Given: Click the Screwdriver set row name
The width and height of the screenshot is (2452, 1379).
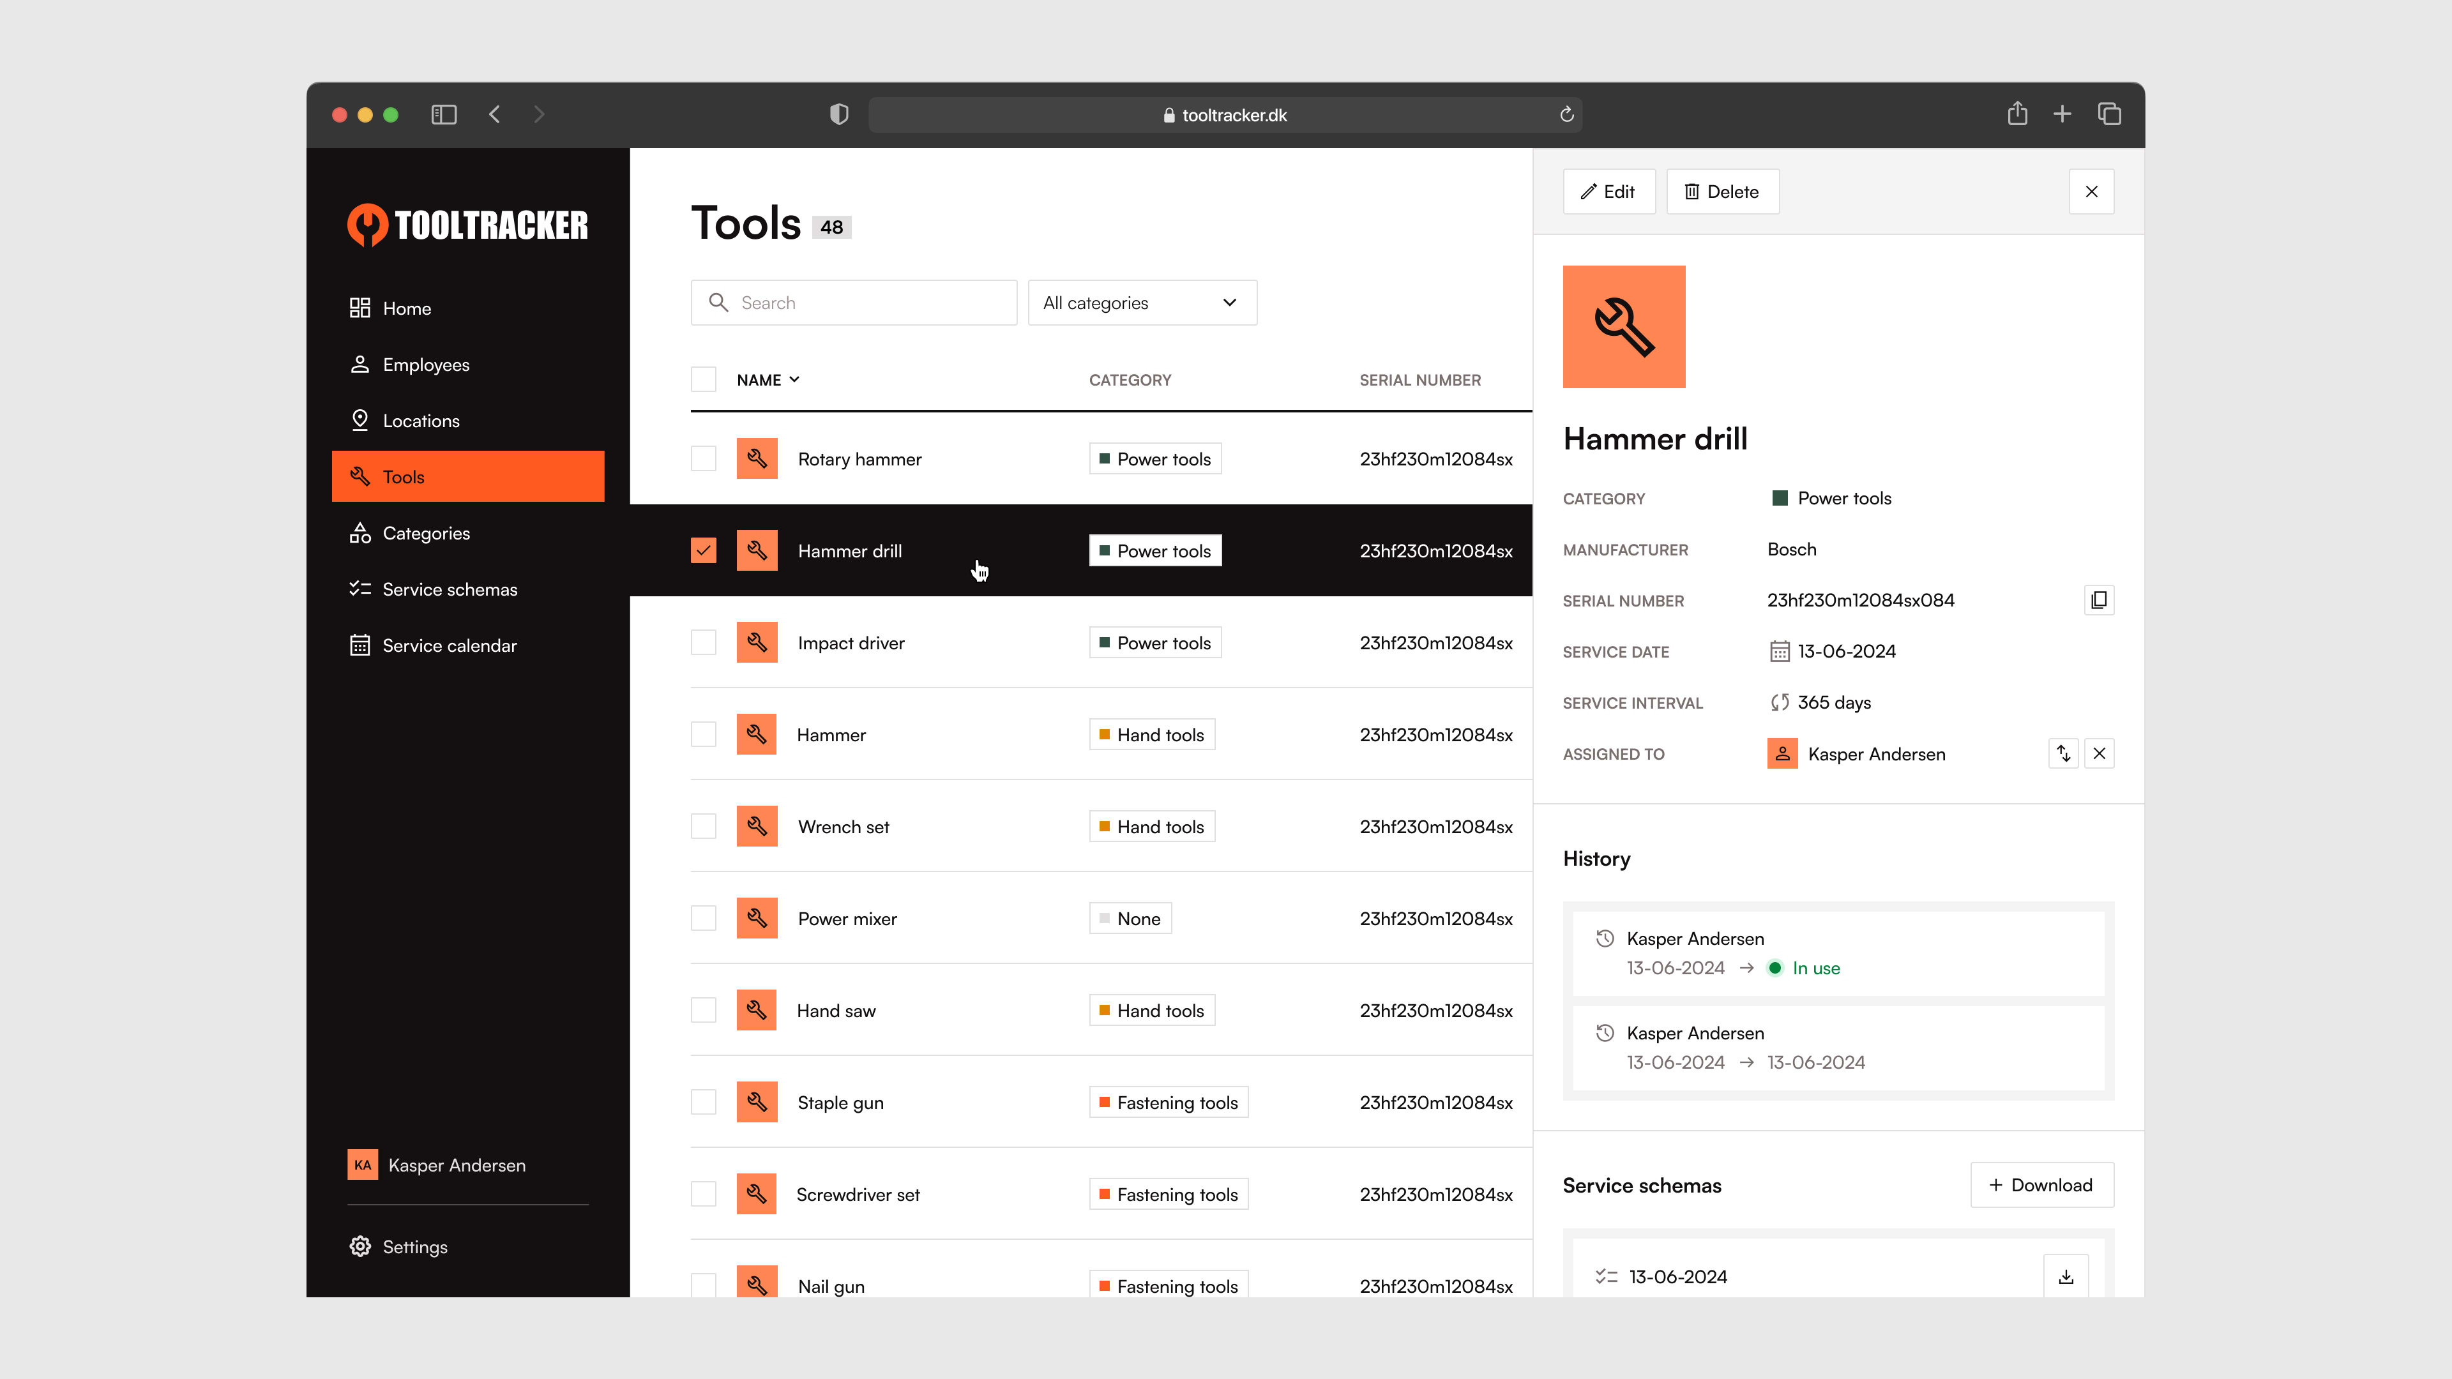Looking at the screenshot, I should [858, 1194].
